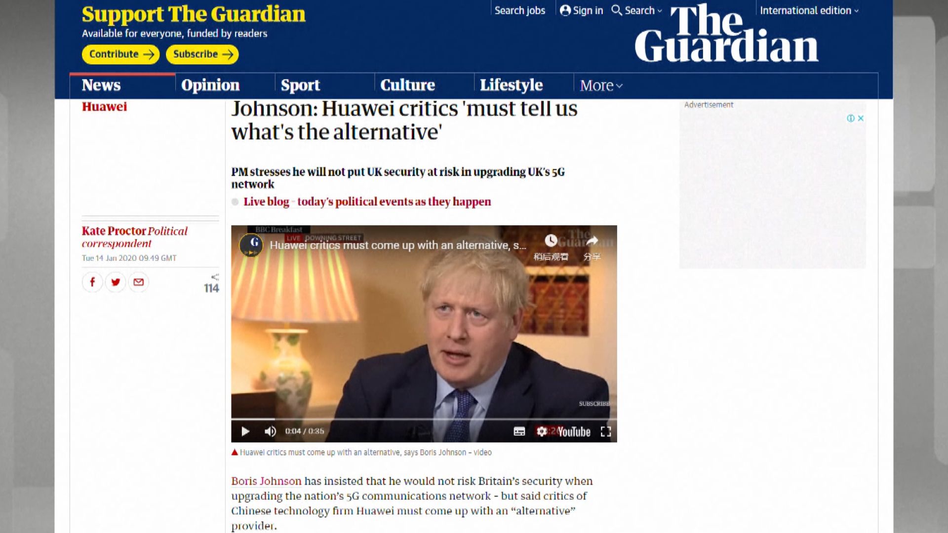
Task: Toggle video subtitles captions
Action: click(x=519, y=431)
